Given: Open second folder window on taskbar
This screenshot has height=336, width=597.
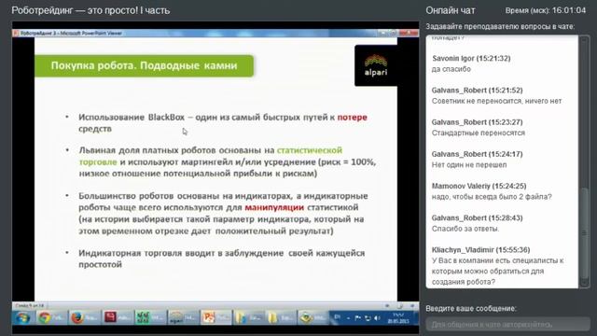Looking at the screenshot, I should [280, 317].
